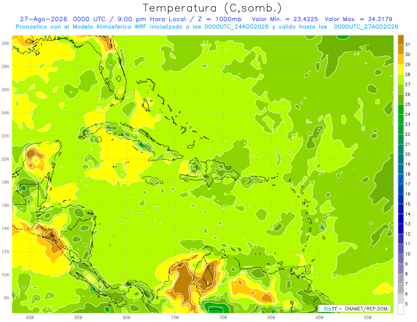Click the 8N latitude axis label
Viewport: 417px width, 322px height.
click(7, 298)
